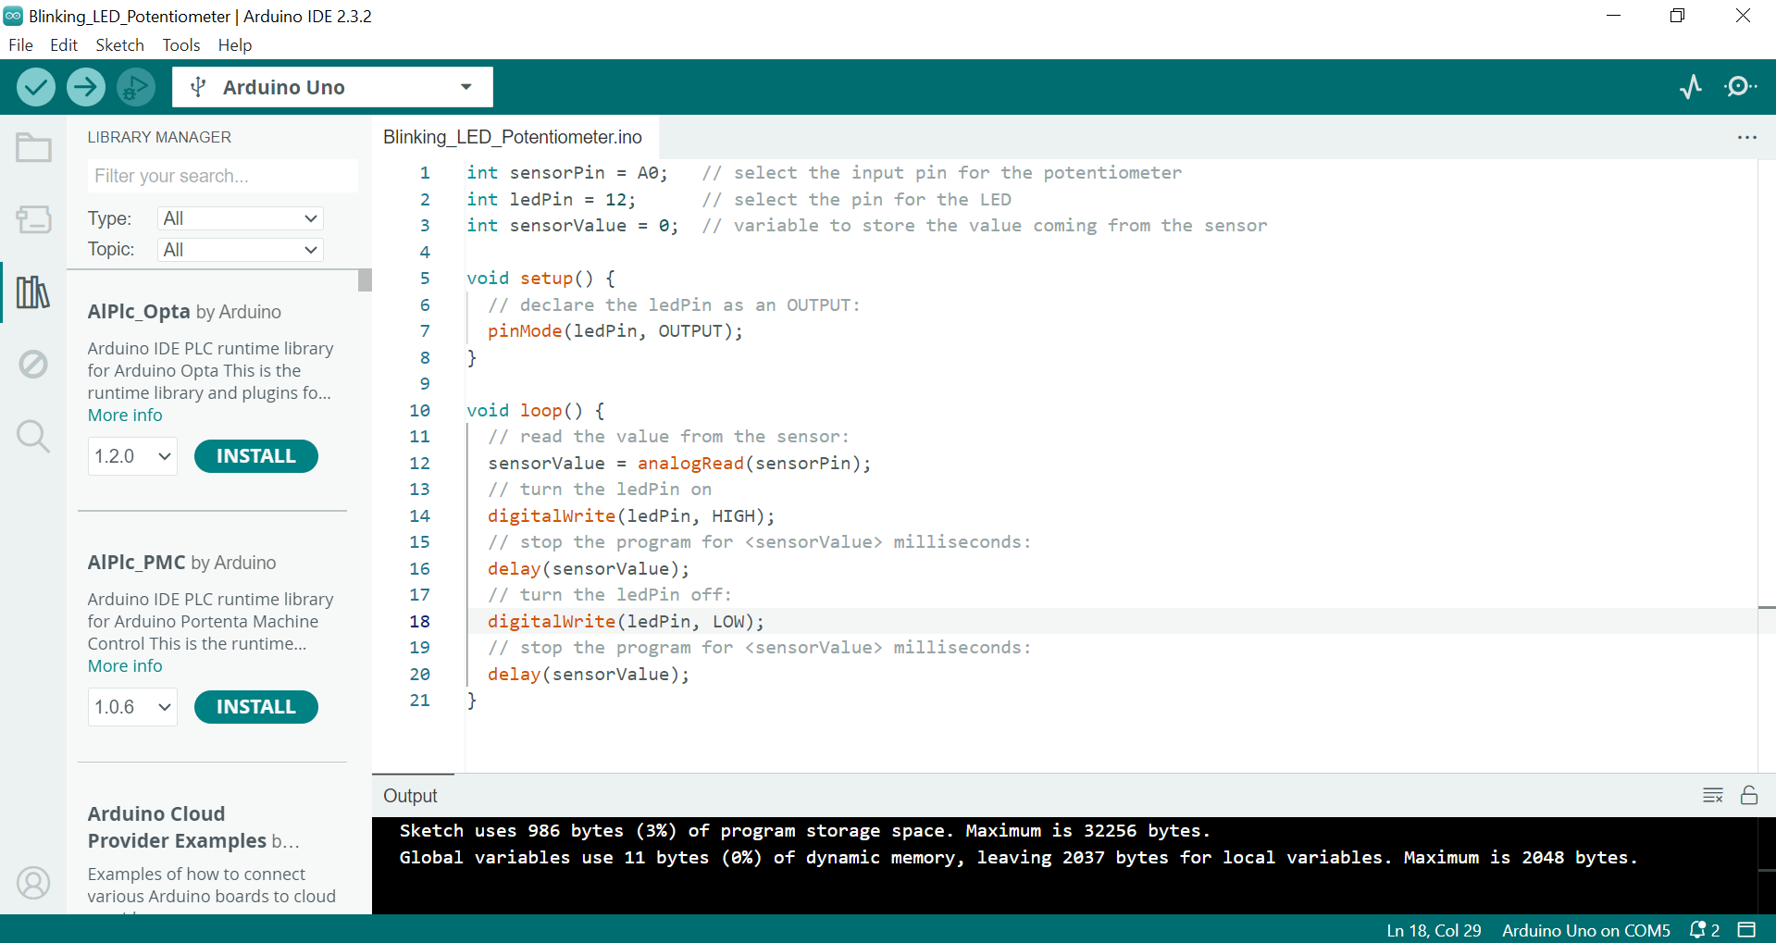Open the account profile icon
This screenshot has height=943, width=1776.
coord(33,883)
